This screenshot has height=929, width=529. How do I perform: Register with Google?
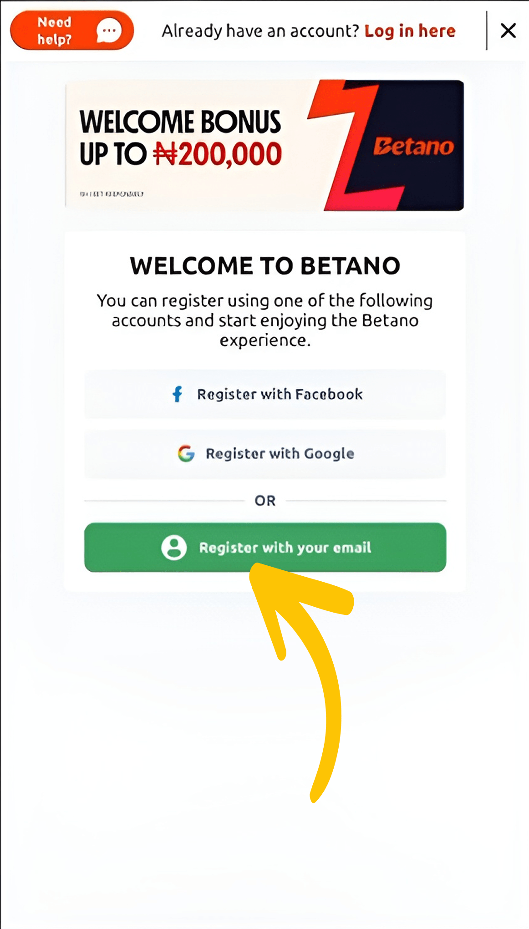coord(265,453)
